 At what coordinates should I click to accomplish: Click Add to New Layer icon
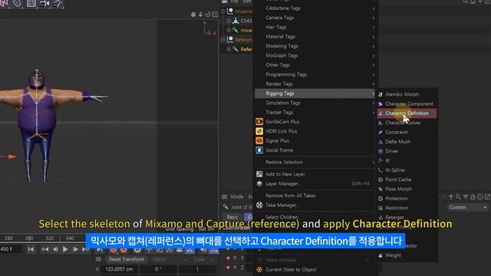pyautogui.click(x=259, y=174)
